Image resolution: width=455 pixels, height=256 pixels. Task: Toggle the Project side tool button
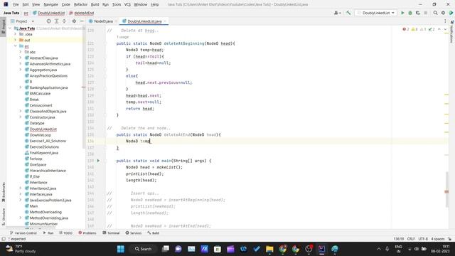3,26
